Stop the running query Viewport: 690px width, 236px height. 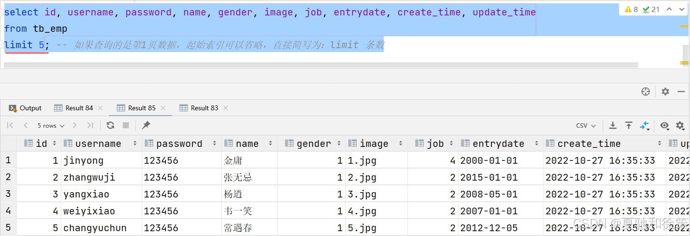(x=126, y=125)
